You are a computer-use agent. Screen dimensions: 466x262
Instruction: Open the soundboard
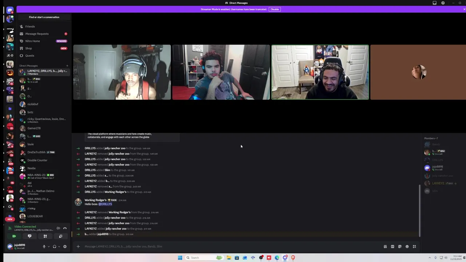click(60, 236)
